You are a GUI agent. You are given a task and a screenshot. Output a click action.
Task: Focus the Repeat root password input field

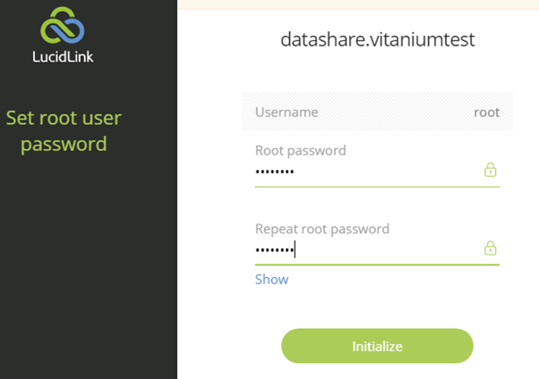click(368, 249)
